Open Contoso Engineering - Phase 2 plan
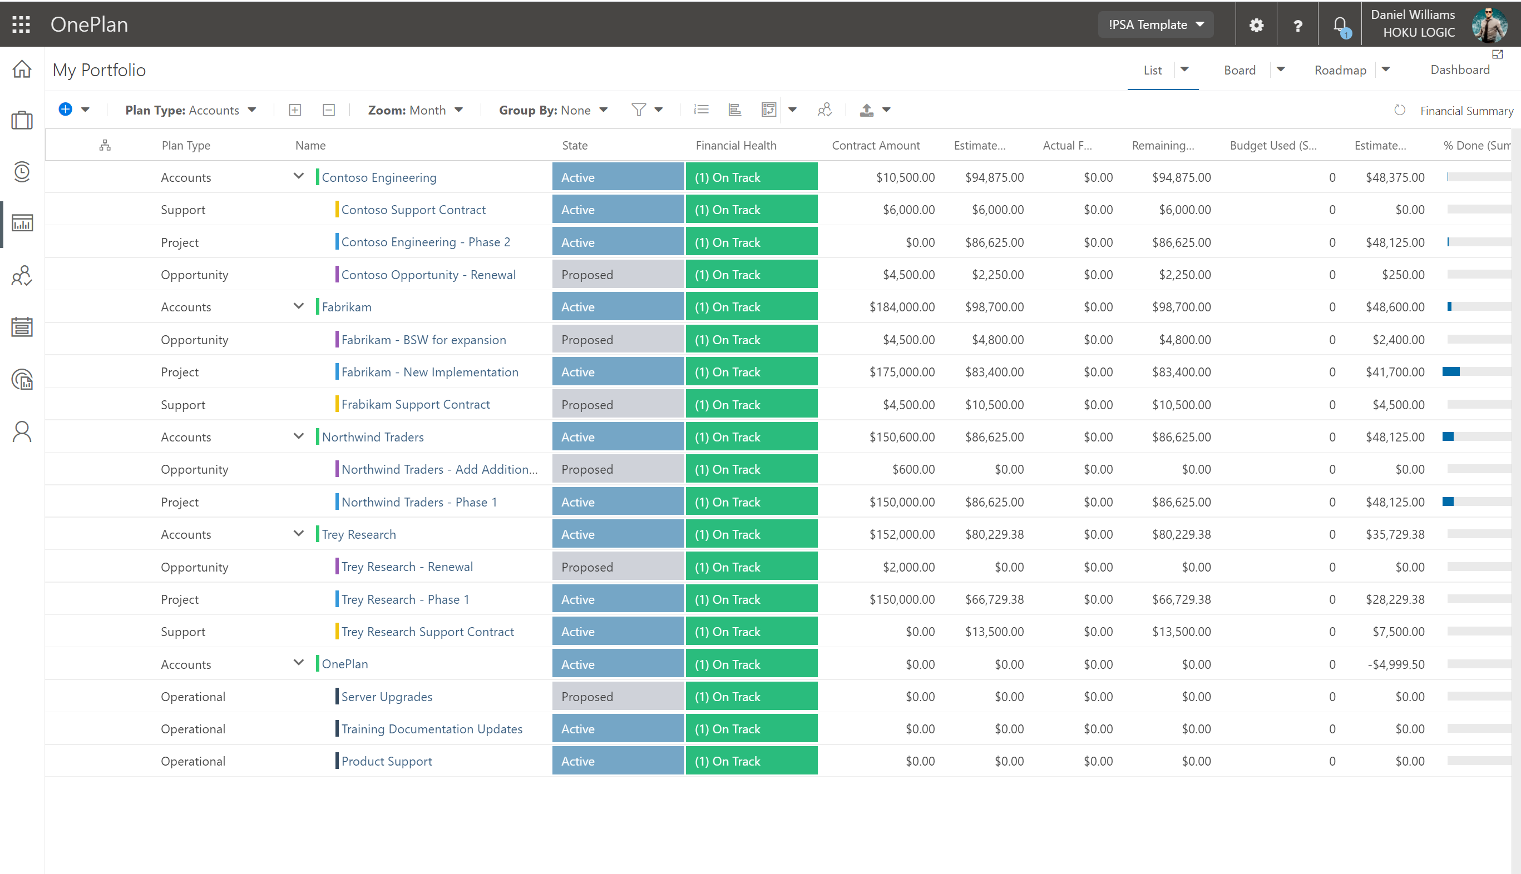1521x874 pixels. coord(426,242)
